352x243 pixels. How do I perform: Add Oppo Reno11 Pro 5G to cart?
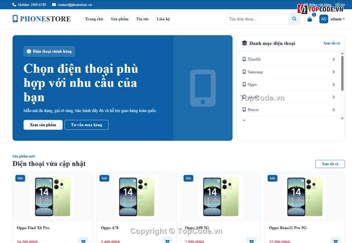point(335,240)
